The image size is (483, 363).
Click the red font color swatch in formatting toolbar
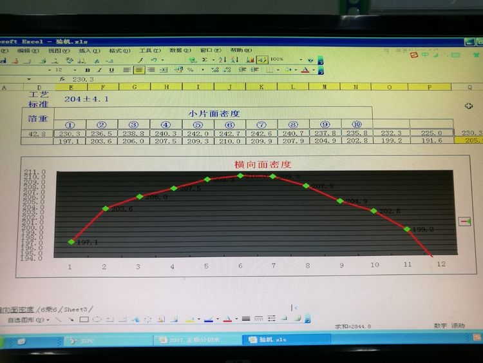point(305,70)
